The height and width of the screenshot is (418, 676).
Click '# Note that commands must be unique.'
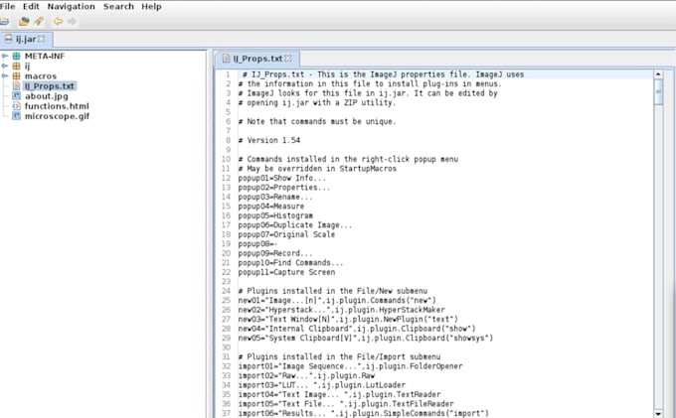(317, 121)
